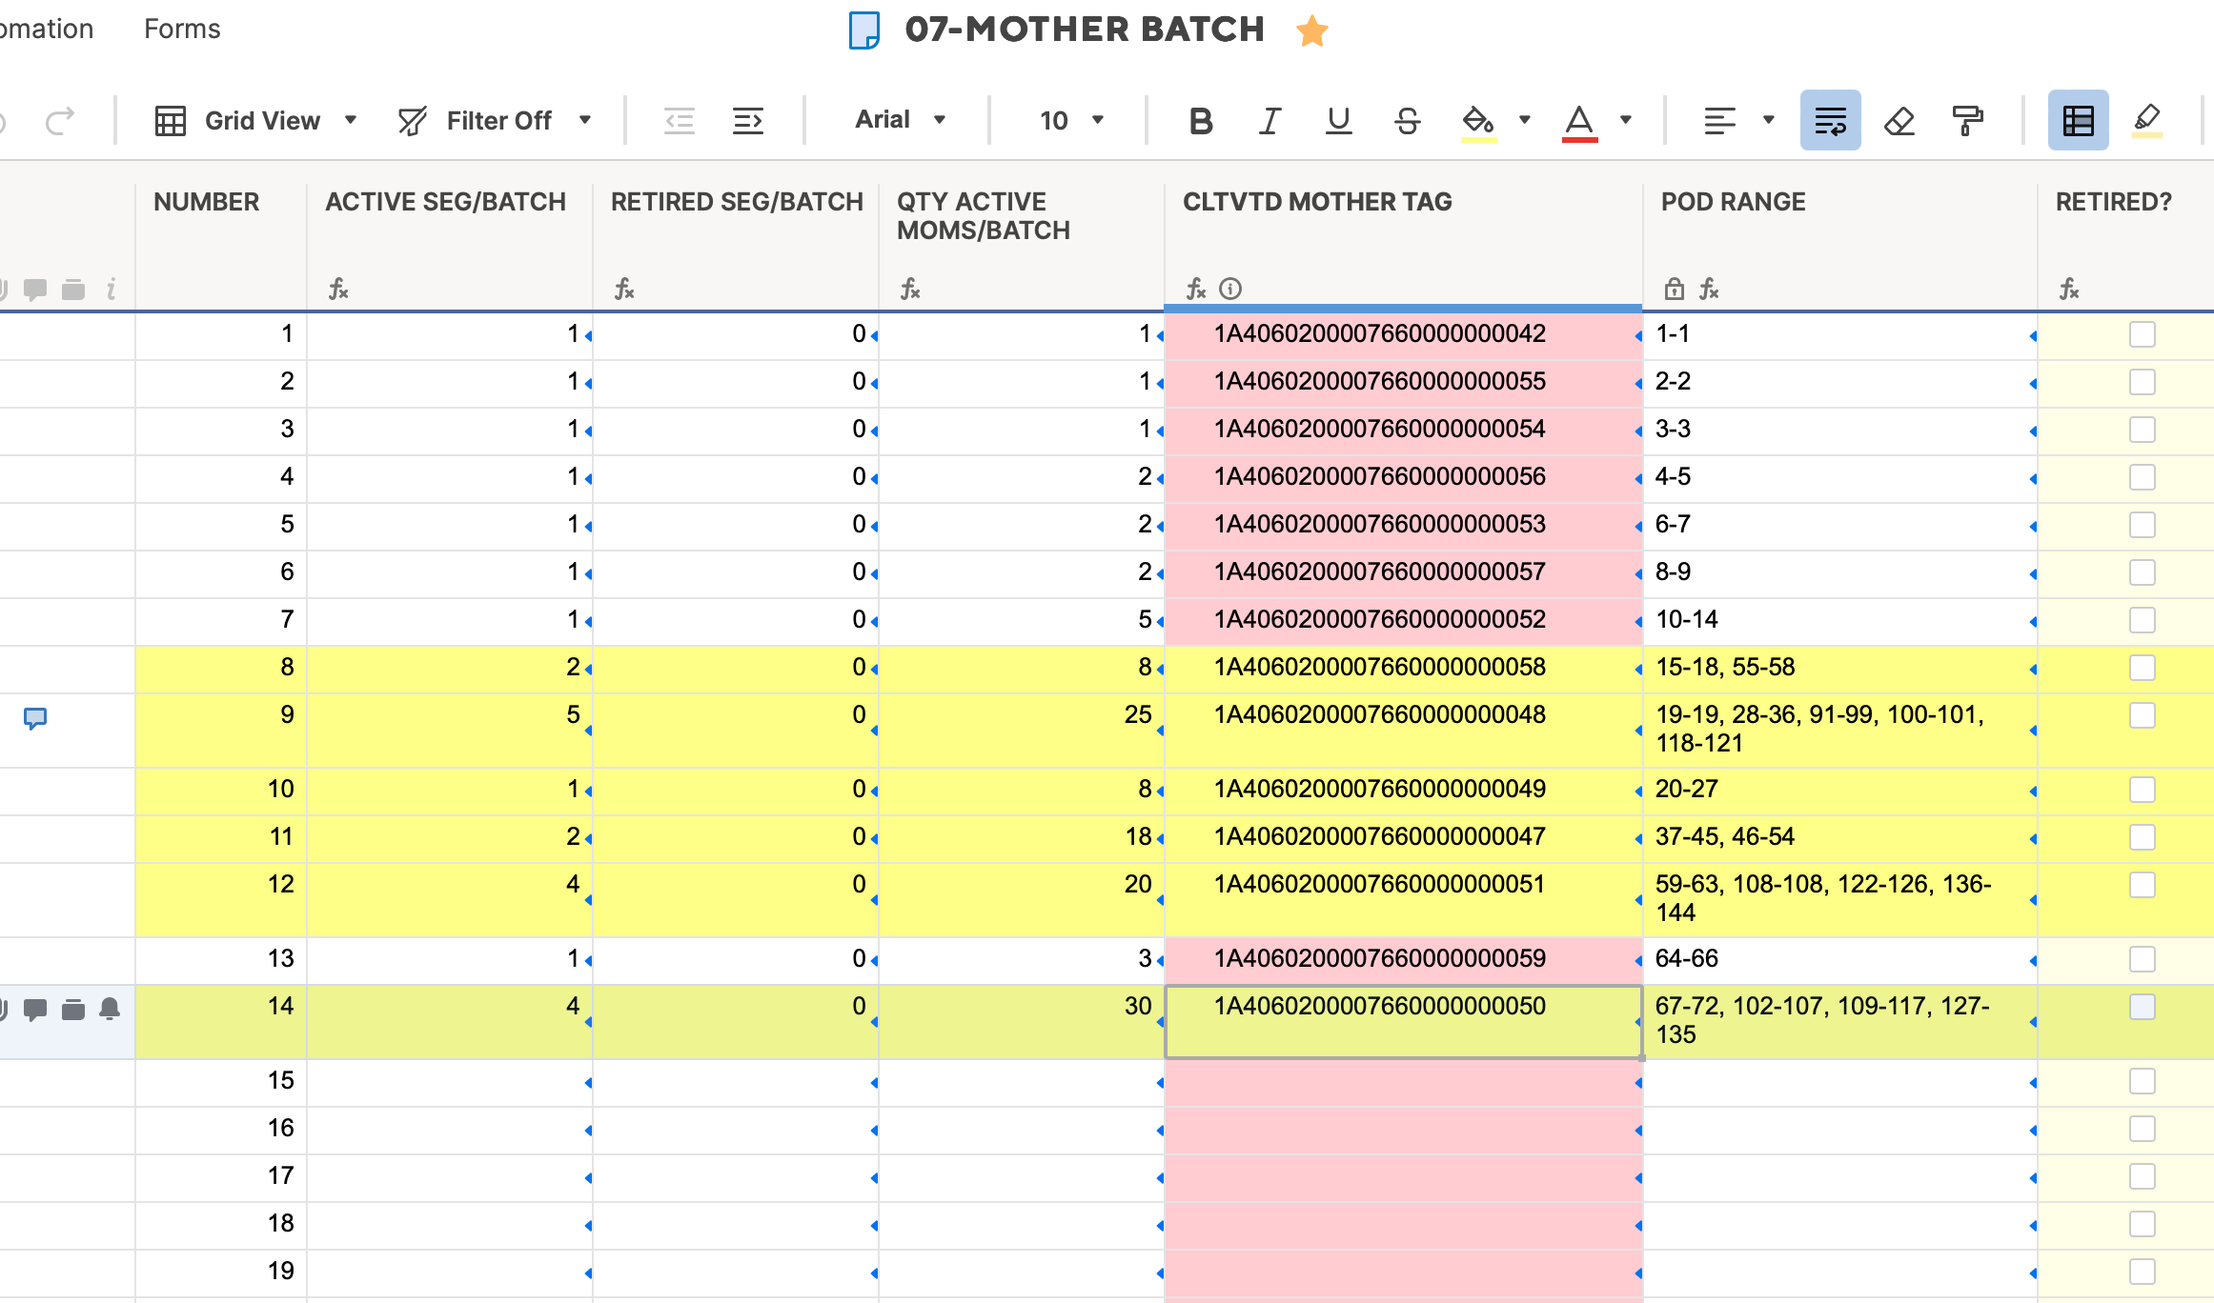Click the CLTVTD MOTHER TAG column header
Screen dimensions: 2214x1303
(x=1317, y=202)
